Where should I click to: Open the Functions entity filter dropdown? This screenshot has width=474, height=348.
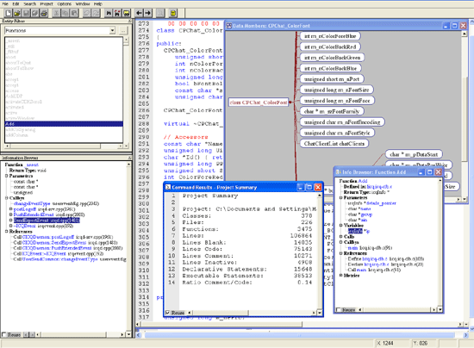(112, 30)
